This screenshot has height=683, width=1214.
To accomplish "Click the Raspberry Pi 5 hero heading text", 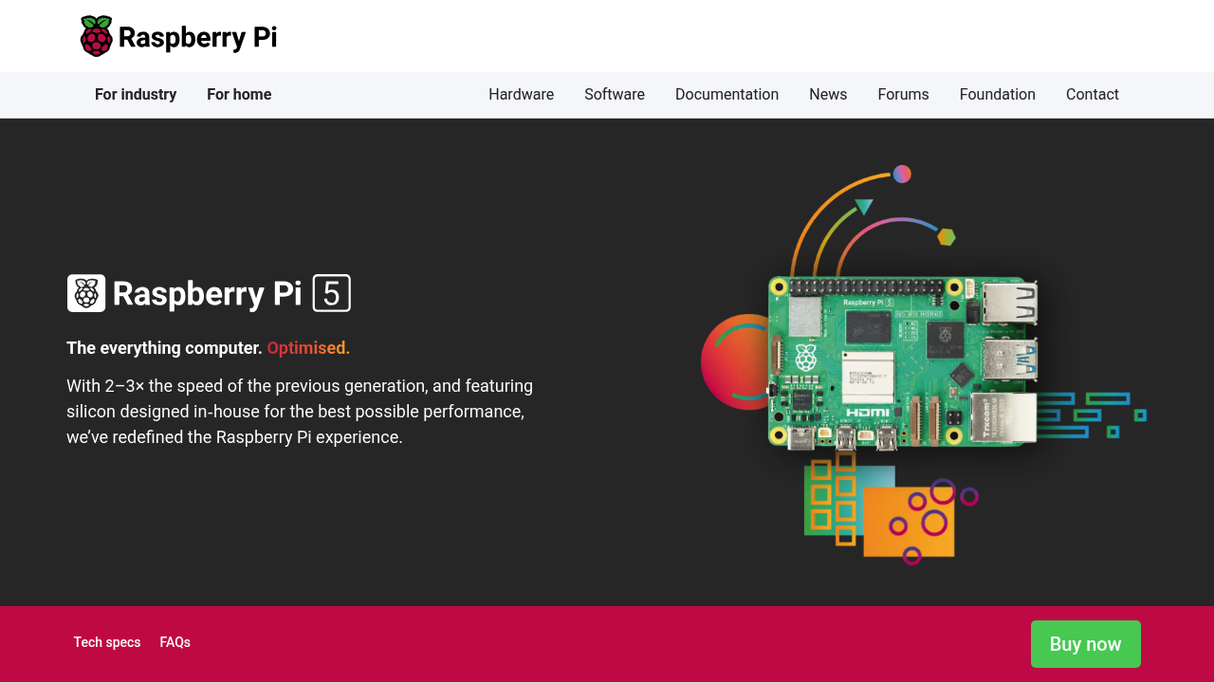I will point(207,294).
